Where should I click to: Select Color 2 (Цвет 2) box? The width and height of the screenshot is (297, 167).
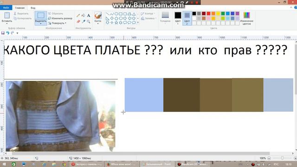tap(187, 19)
